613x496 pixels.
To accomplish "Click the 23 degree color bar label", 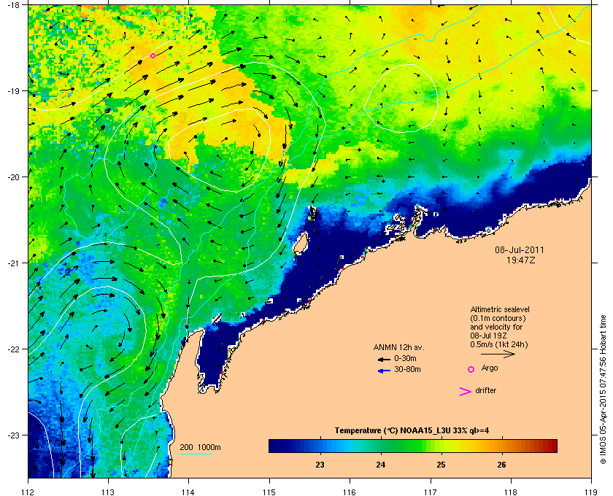I will [320, 465].
